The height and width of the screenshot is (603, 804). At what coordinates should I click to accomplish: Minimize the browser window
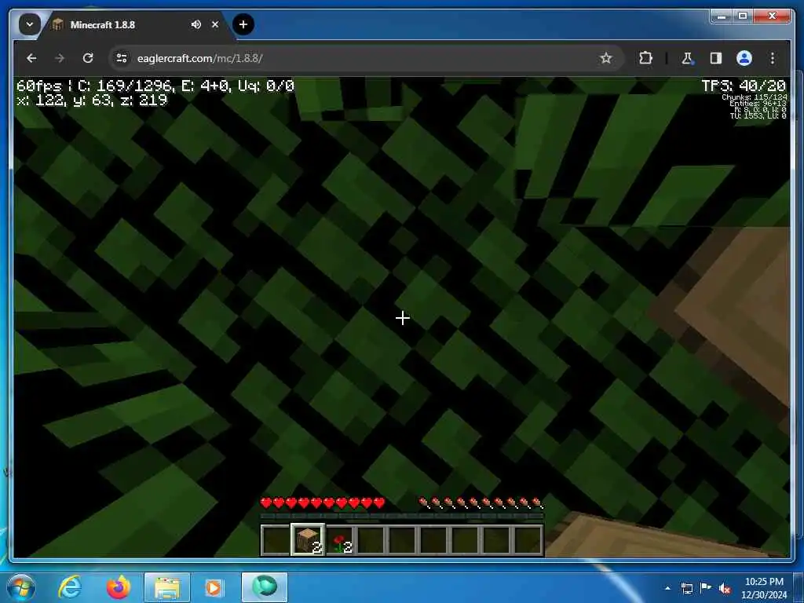tap(722, 16)
